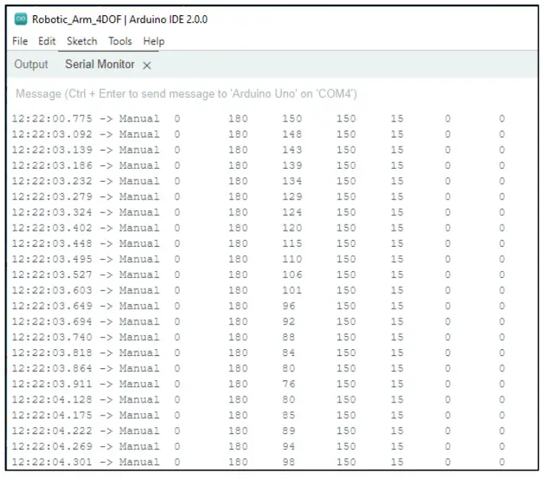Open the File menu
547x482 pixels.
pyautogui.click(x=21, y=41)
